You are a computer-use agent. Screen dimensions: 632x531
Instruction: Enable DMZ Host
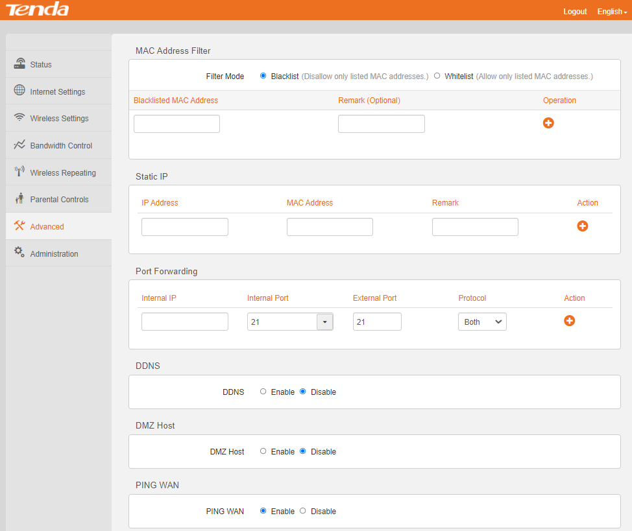tap(263, 451)
